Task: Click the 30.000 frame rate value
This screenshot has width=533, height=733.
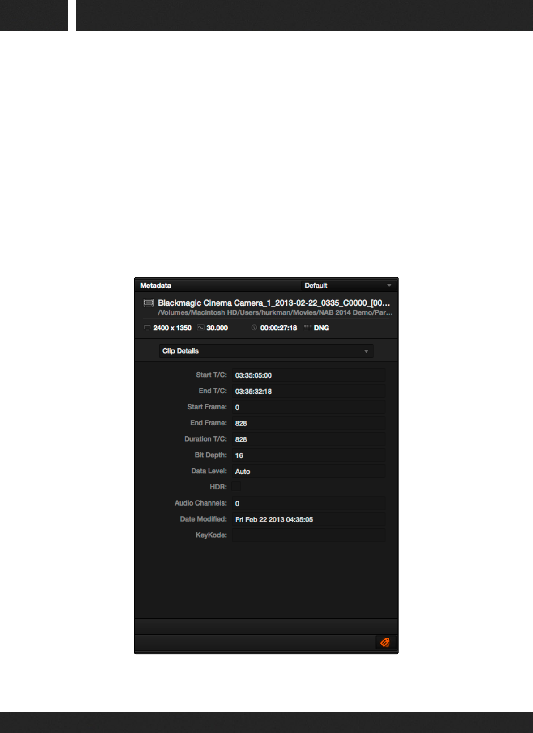Action: click(x=217, y=328)
